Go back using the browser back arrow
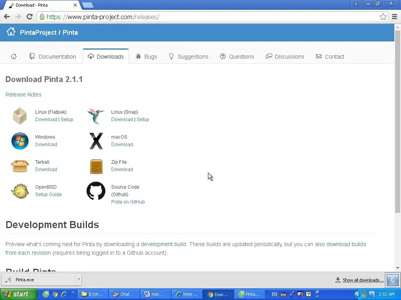The height and width of the screenshot is (300, 401). click(x=7, y=17)
